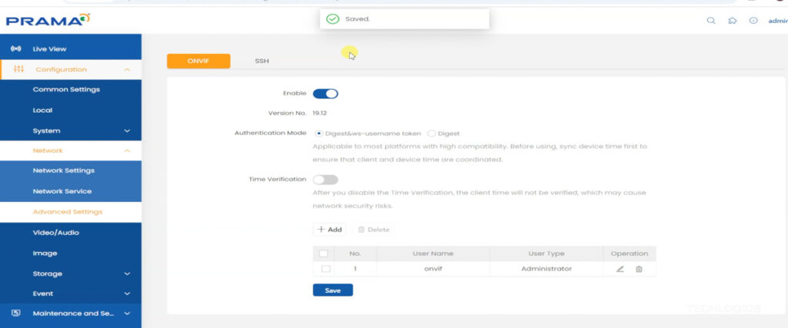Click the Configuration sliders icon
788x328 pixels.
[x=18, y=69]
